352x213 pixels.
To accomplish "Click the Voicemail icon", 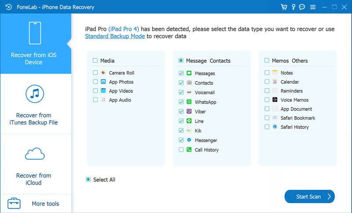I will (189, 92).
